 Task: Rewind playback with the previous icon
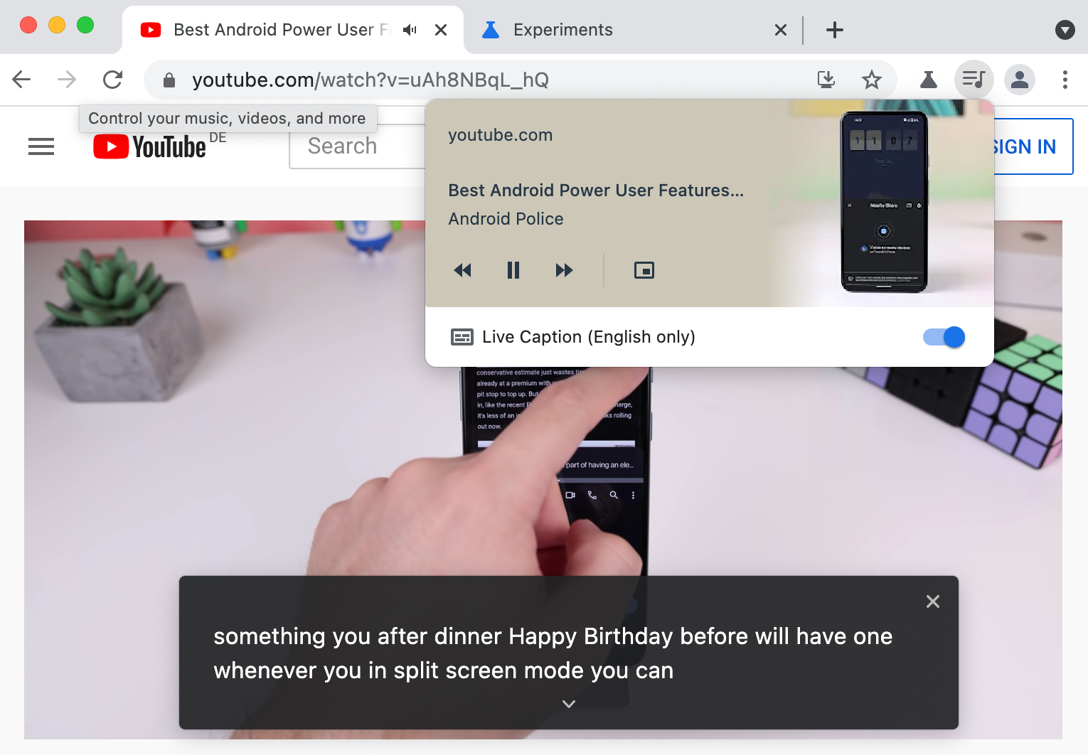coord(462,270)
